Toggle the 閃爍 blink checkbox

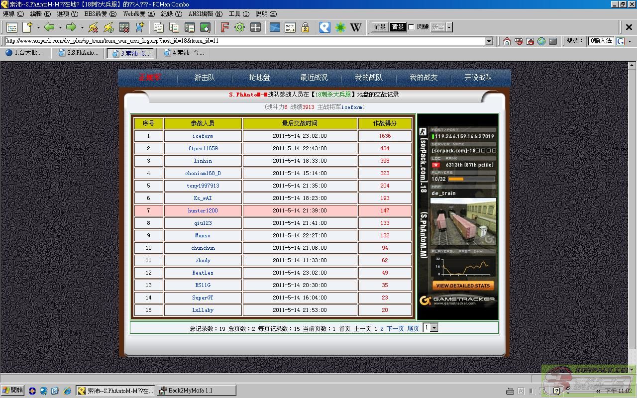pyautogui.click(x=412, y=27)
